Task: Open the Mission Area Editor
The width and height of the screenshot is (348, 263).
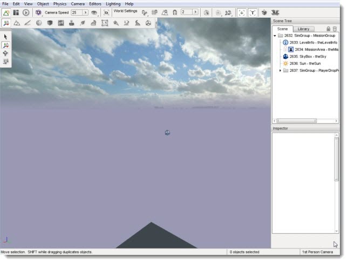Action: [x=105, y=23]
